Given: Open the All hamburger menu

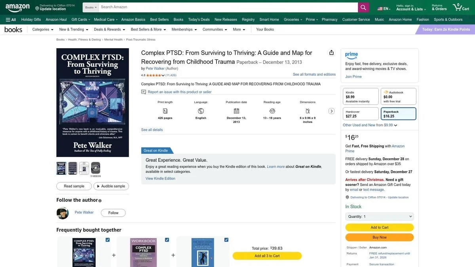Looking at the screenshot, I should click(11, 19).
